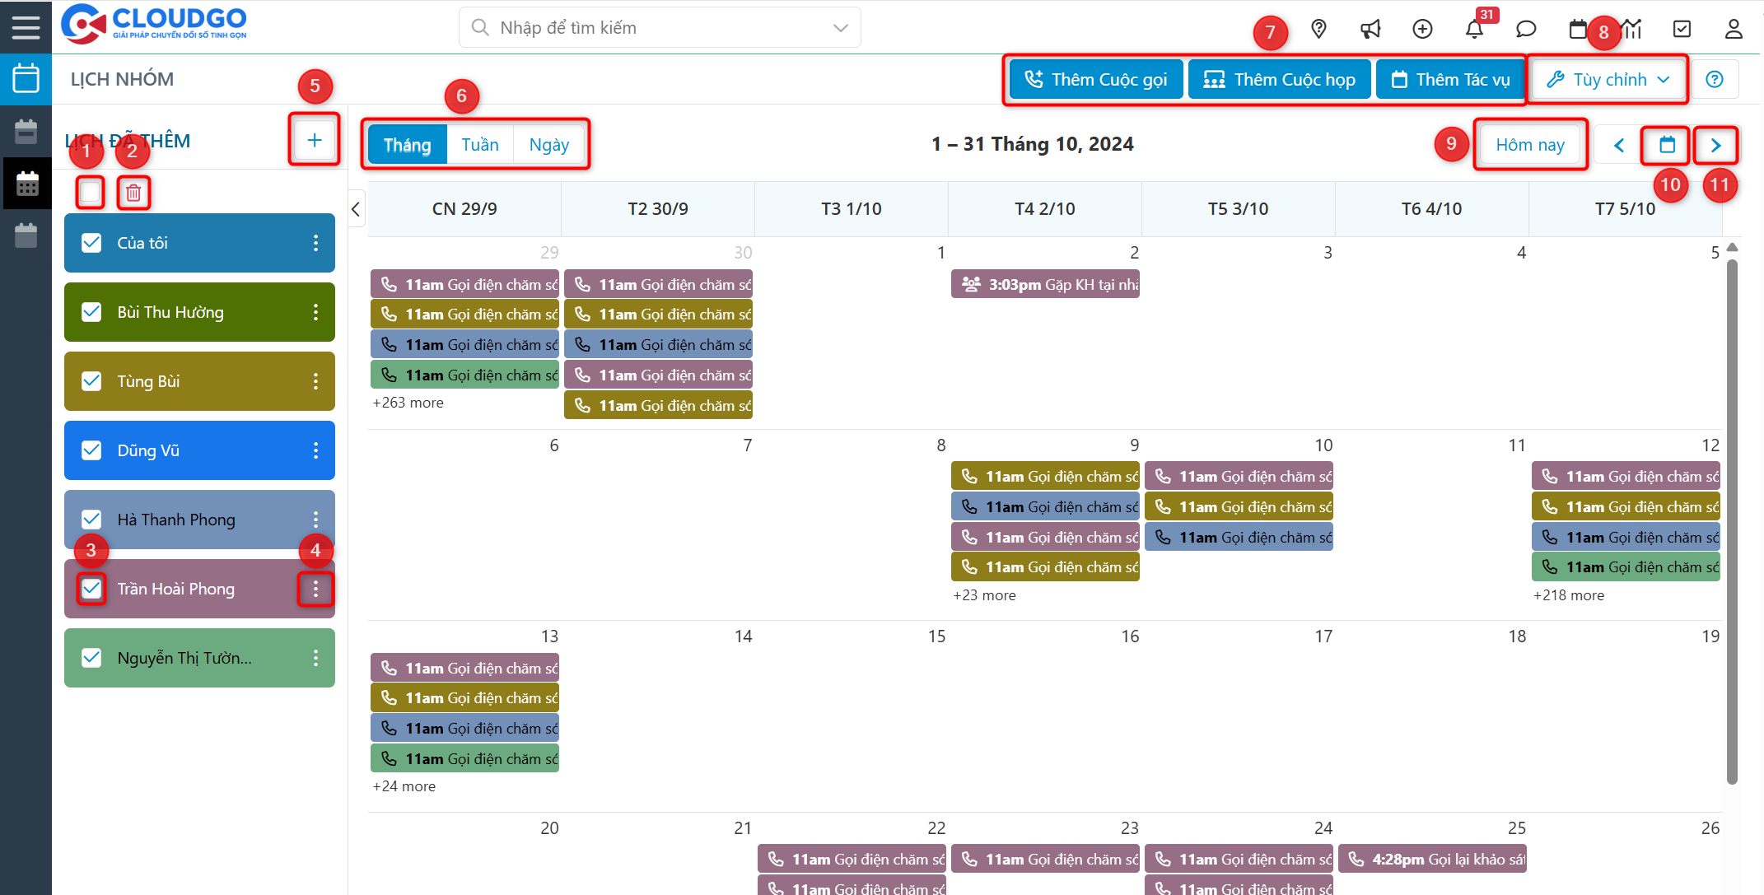Open the chat bubble icon
The width and height of the screenshot is (1764, 895).
pos(1526,30)
